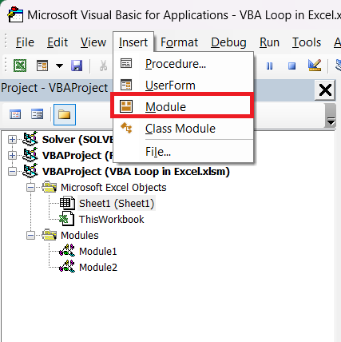The height and width of the screenshot is (342, 341).
Task: Click the View Object icon in Project pane
Action: tap(37, 115)
